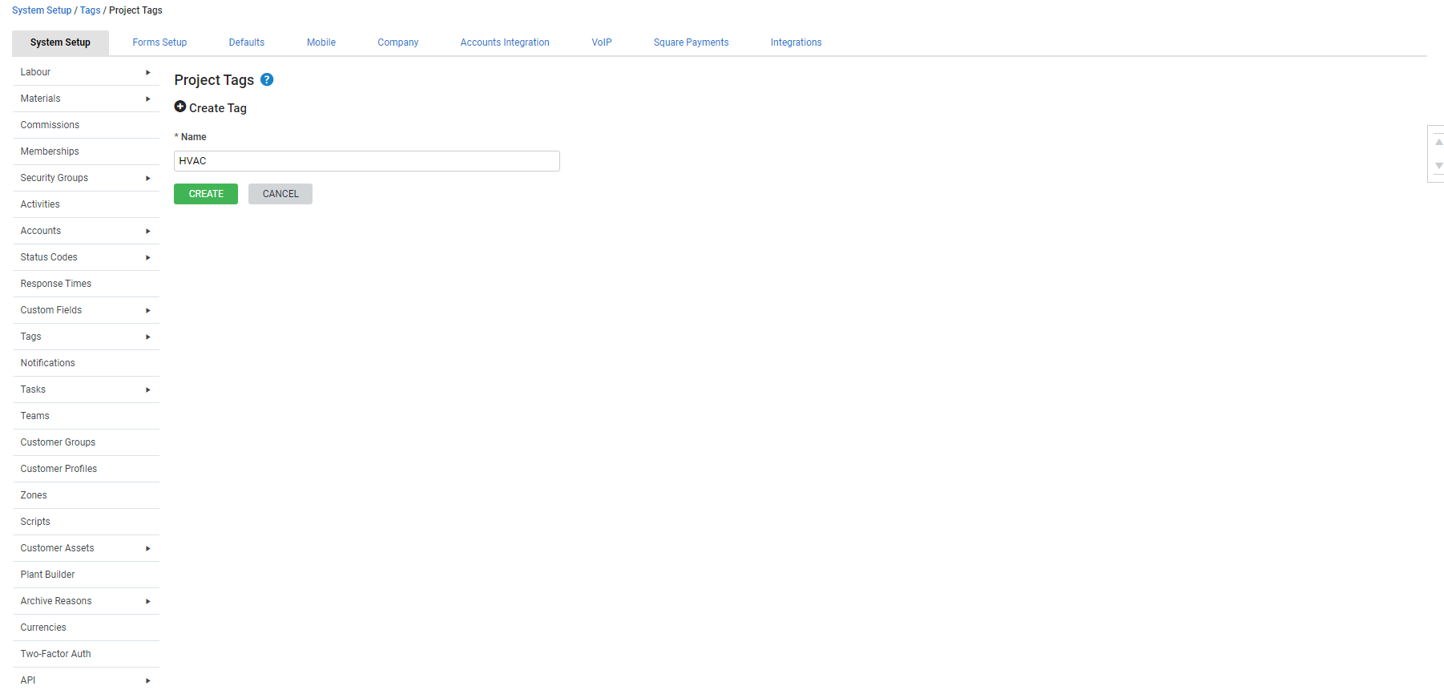Image resolution: width=1444 pixels, height=690 pixels.
Task: Open the Square Payments tab
Action: coord(691,42)
